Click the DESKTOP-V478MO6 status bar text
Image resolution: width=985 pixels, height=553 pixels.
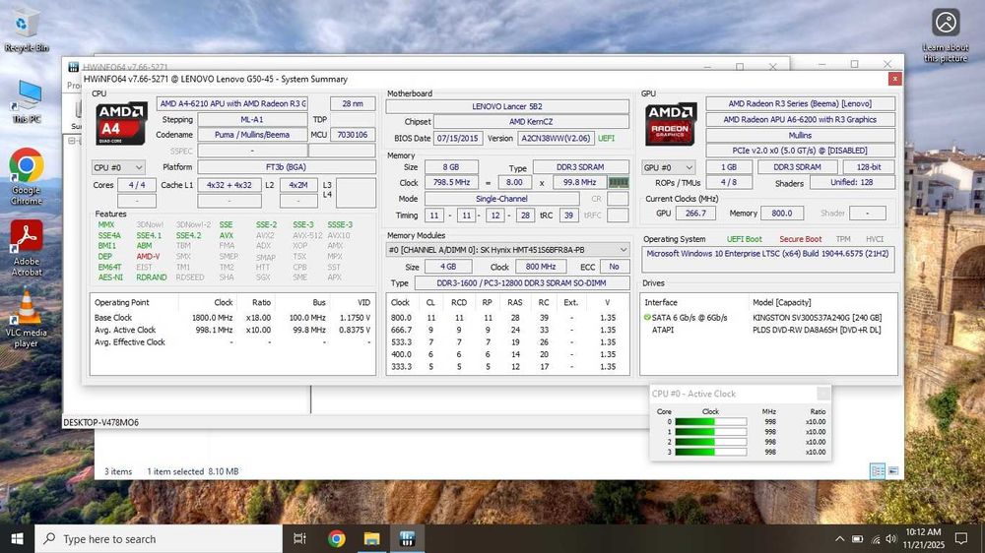coord(100,422)
